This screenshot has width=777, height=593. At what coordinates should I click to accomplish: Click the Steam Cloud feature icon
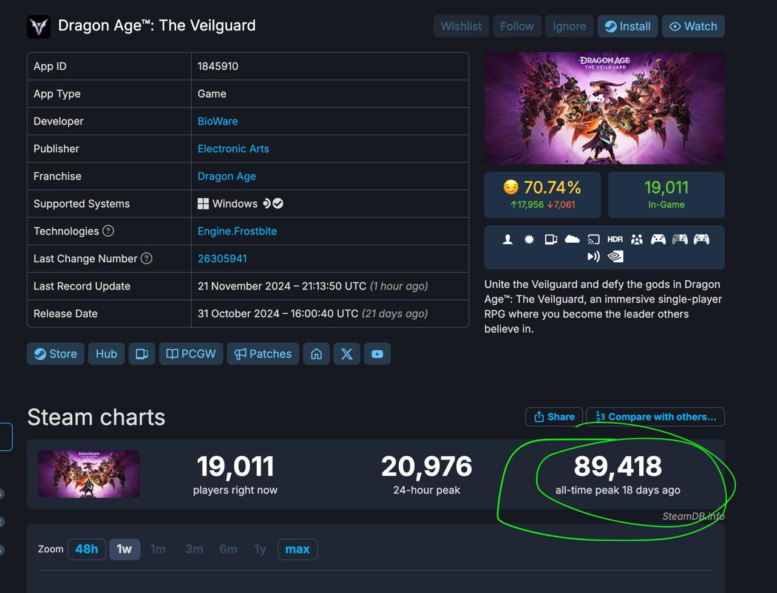(x=572, y=239)
